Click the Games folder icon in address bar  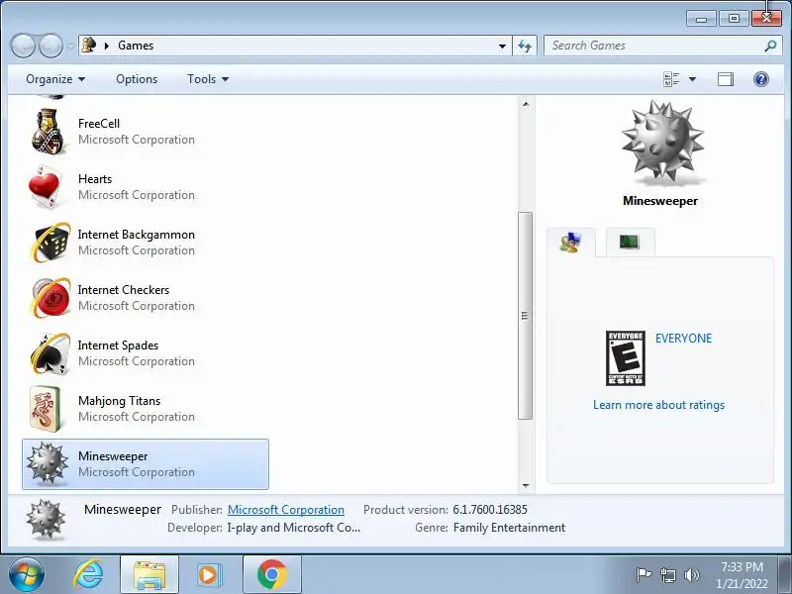(89, 45)
